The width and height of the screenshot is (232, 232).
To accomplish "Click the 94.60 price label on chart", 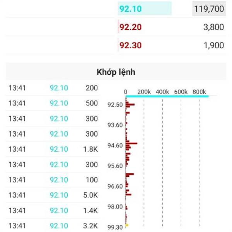I will pyautogui.click(x=115, y=145).
